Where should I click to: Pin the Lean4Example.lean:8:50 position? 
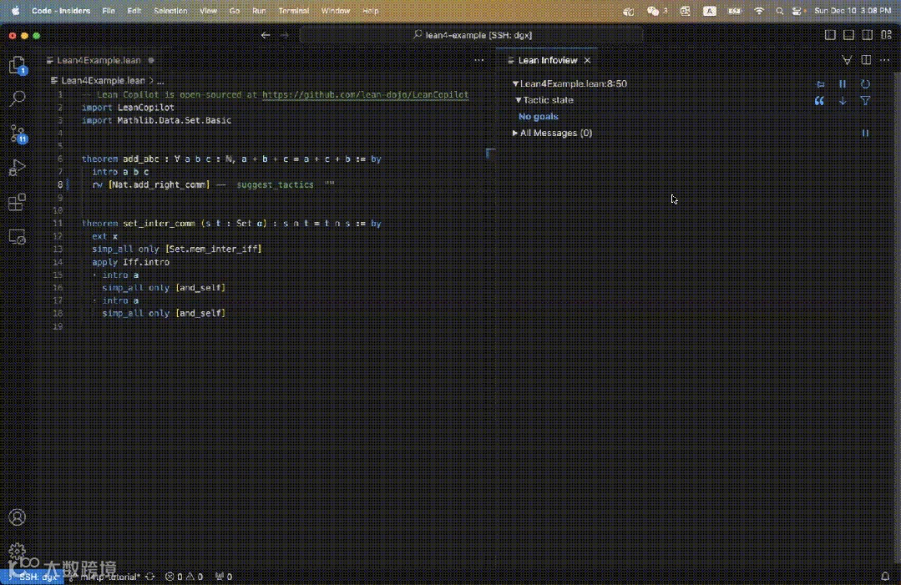click(820, 84)
